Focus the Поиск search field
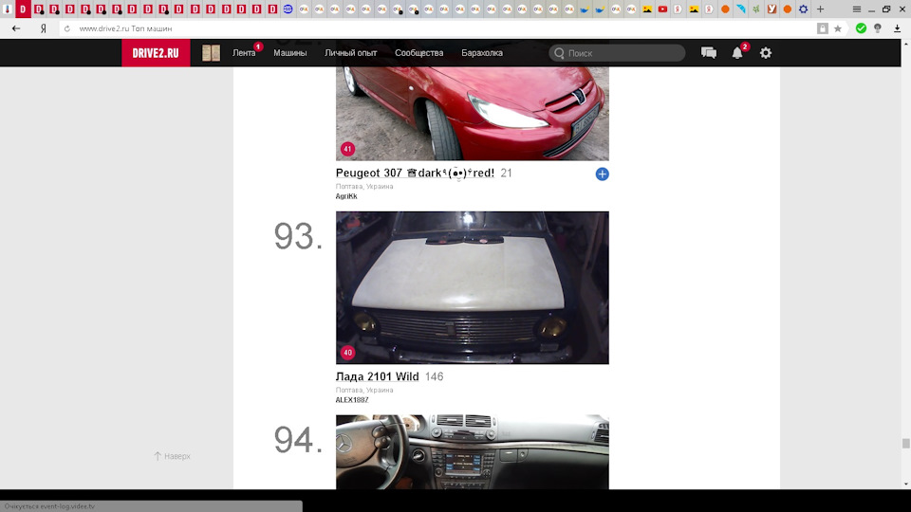The image size is (911, 512). pos(617,53)
